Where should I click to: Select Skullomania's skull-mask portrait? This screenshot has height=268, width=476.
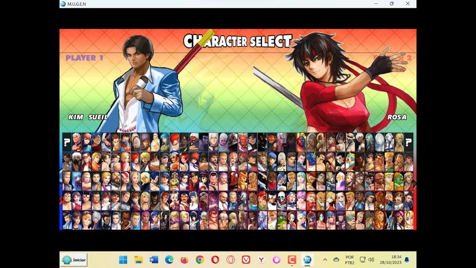[282, 201]
